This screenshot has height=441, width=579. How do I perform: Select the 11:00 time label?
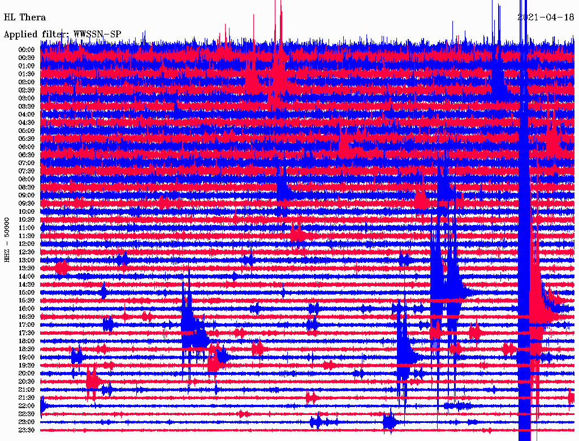(x=27, y=228)
